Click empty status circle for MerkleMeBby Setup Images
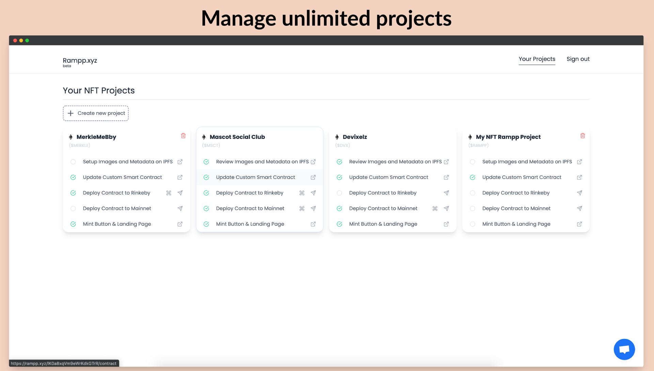The height and width of the screenshot is (371, 654). pos(73,162)
